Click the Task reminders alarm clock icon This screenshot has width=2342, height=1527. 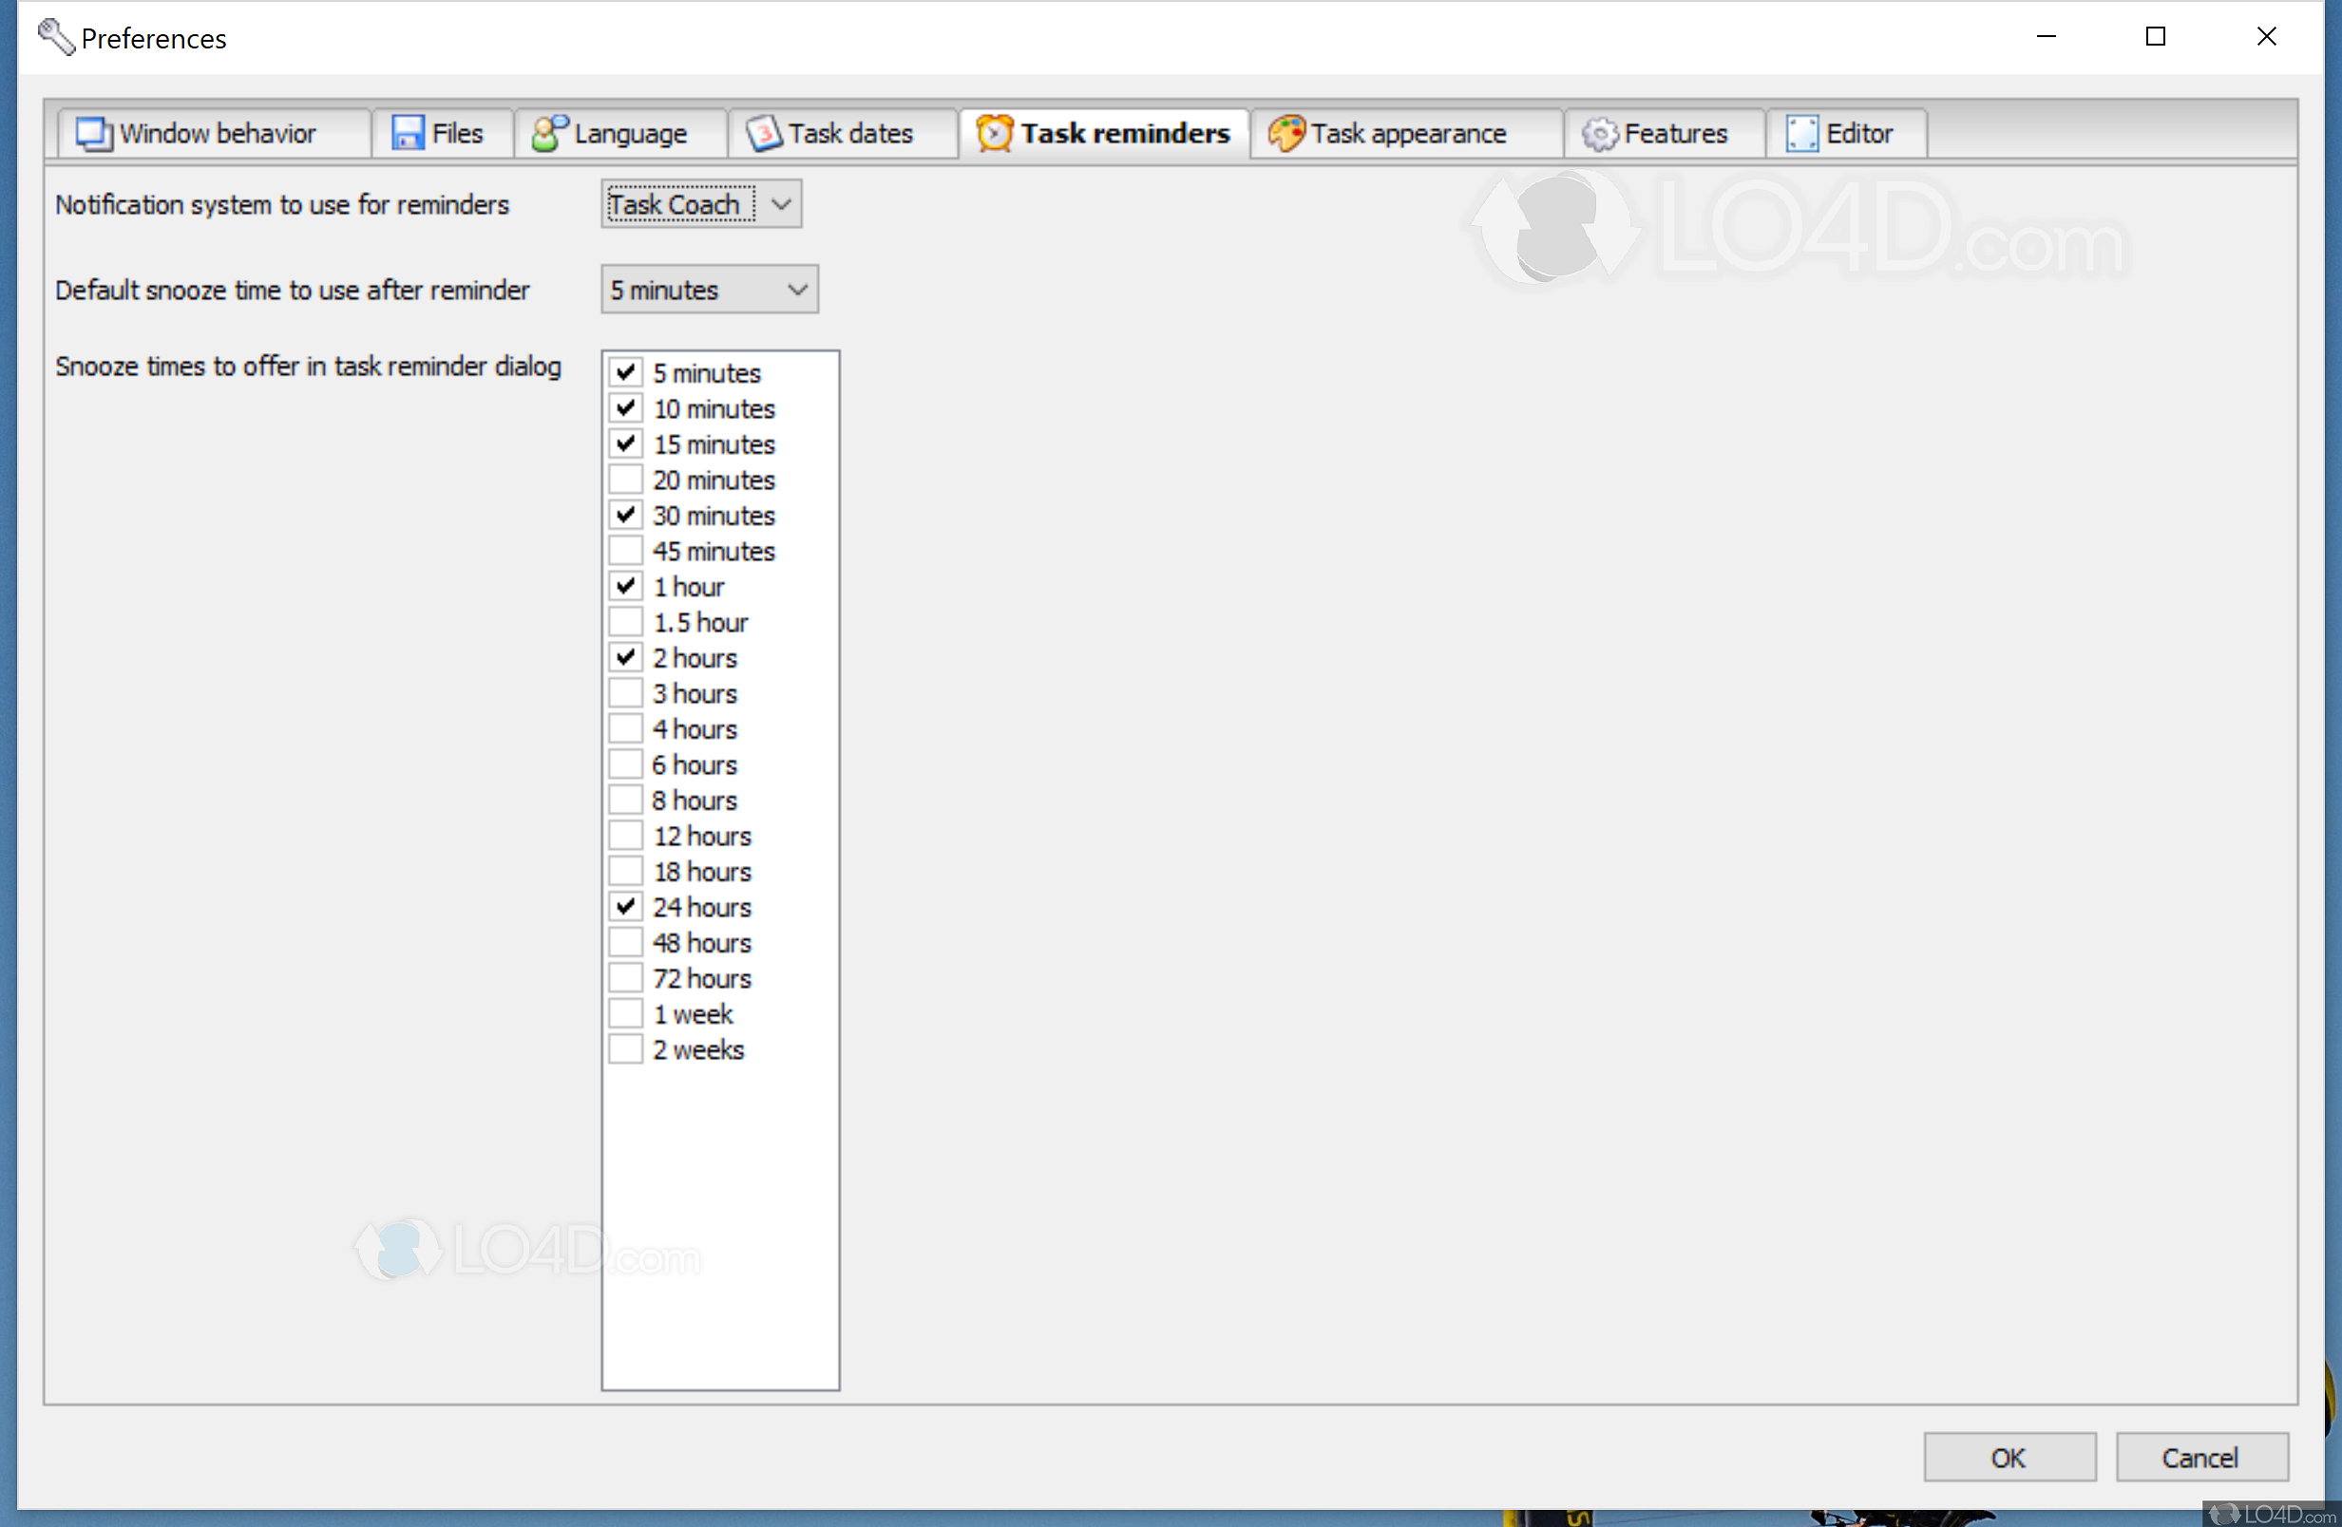tap(994, 133)
